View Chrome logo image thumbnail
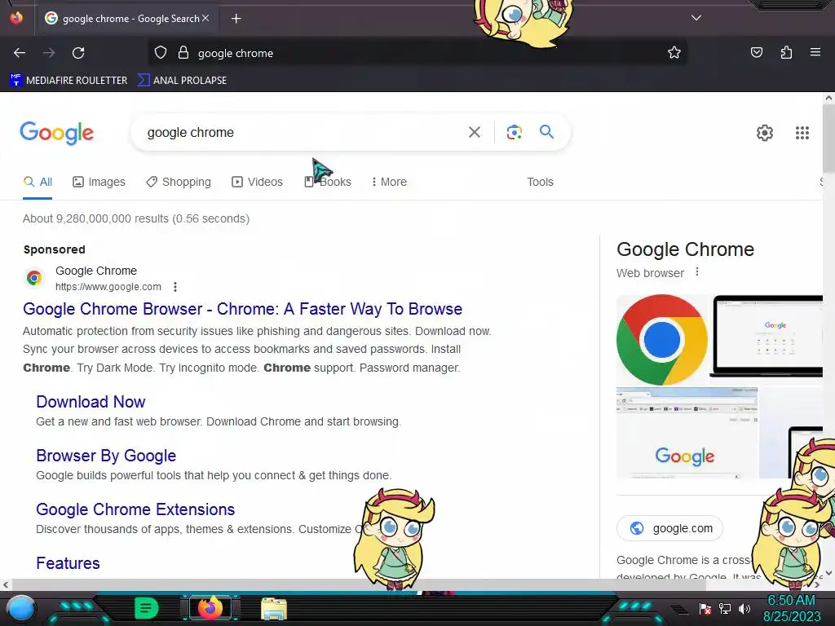This screenshot has height=626, width=835. point(662,340)
